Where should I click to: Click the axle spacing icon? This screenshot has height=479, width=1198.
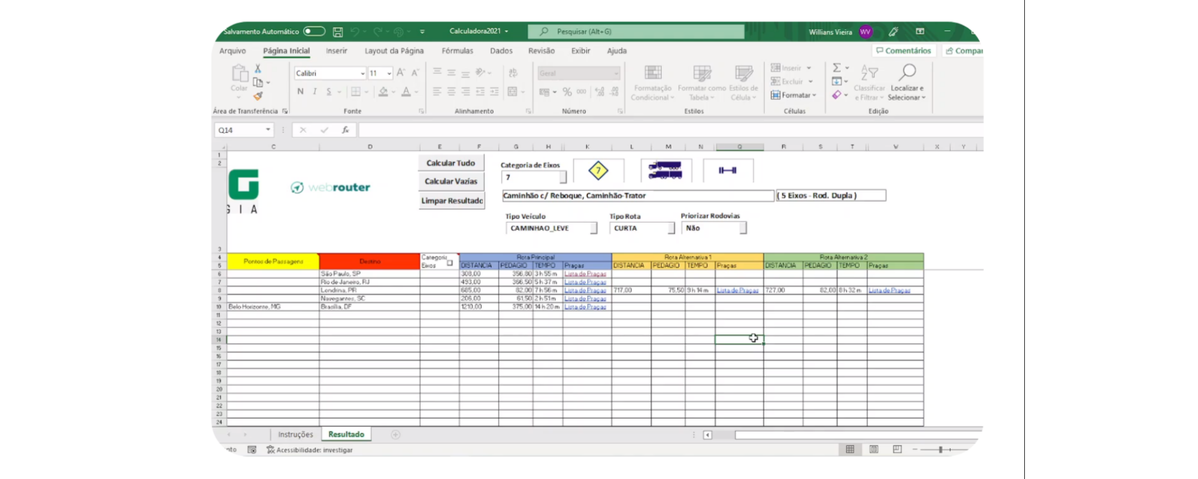[728, 171]
